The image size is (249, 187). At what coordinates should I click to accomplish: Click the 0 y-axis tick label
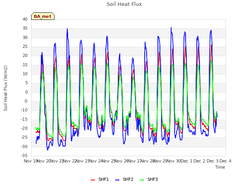point(26,92)
